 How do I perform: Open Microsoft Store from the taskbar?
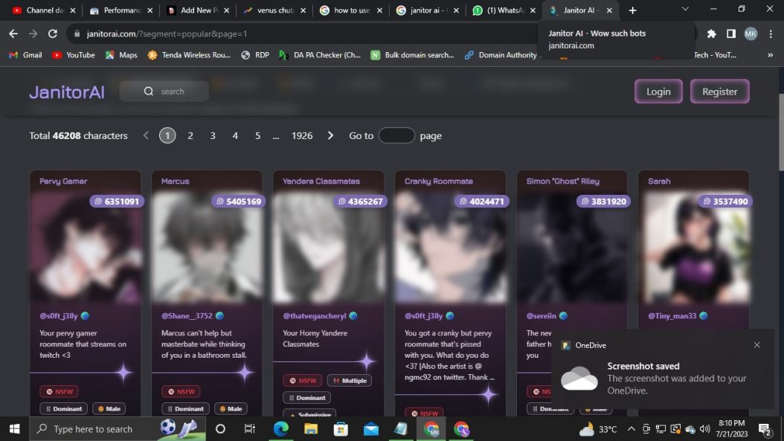tap(341, 429)
